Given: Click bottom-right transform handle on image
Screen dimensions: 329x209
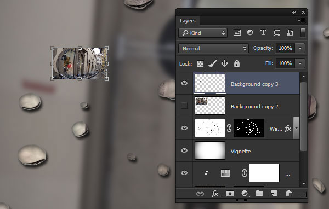Looking at the screenshot, I should click(x=106, y=79).
